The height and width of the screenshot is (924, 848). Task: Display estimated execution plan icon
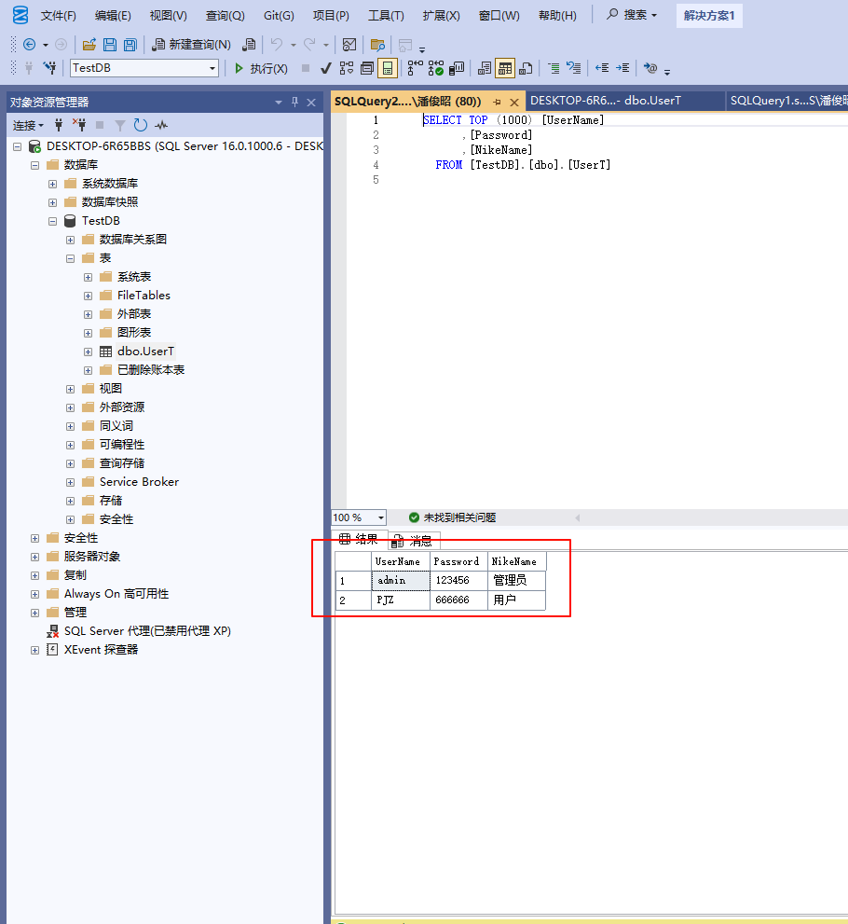tap(347, 68)
